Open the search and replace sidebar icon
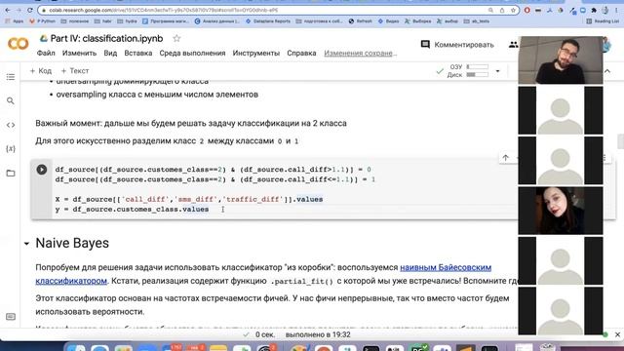 (11, 101)
